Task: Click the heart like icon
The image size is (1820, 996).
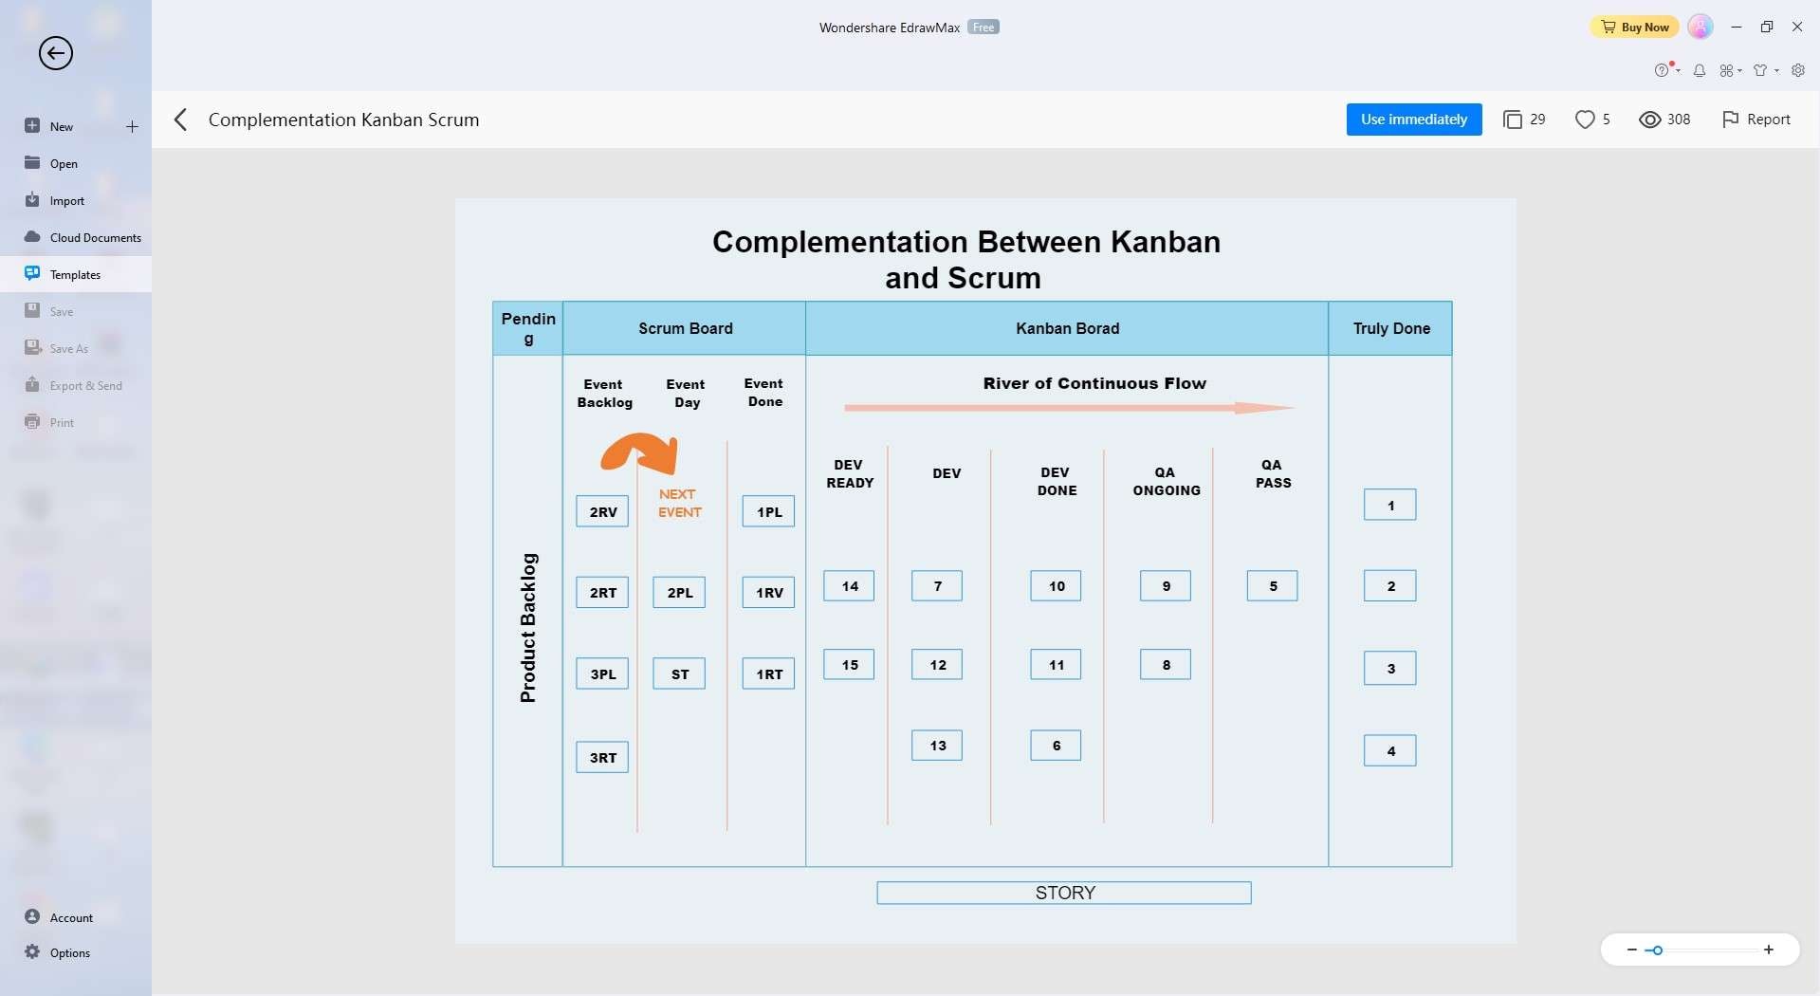Action: (x=1584, y=120)
